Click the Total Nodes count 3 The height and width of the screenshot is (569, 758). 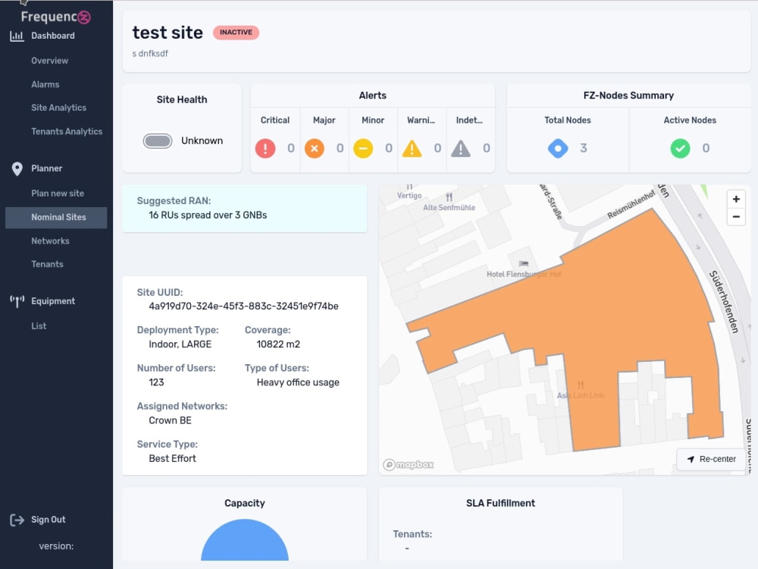coord(584,149)
